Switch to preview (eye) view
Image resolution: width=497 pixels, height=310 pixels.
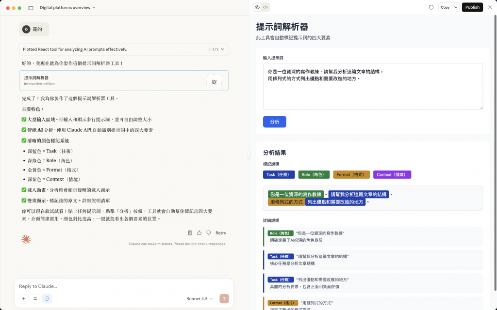point(257,7)
